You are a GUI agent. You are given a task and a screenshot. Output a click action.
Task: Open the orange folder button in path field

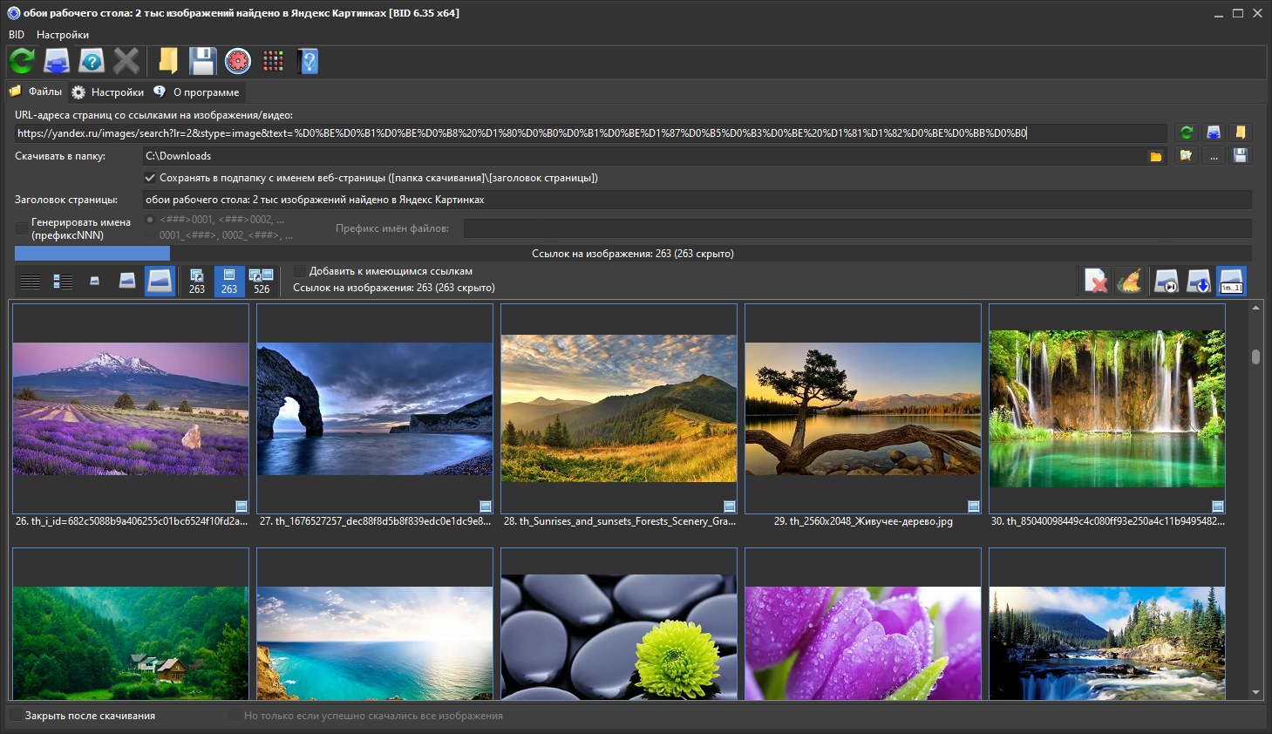[1155, 156]
